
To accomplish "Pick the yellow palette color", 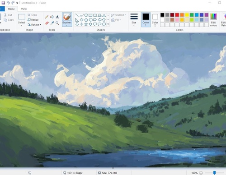I will click(187, 15).
